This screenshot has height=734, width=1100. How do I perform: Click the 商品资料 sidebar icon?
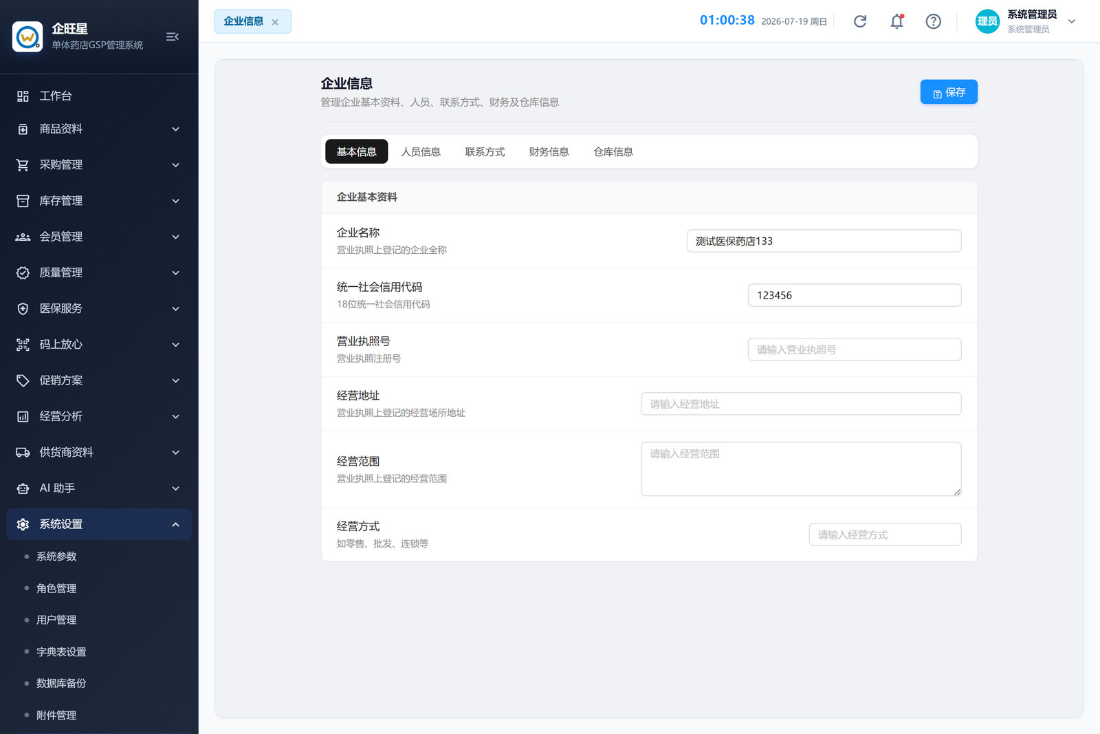pyautogui.click(x=23, y=129)
